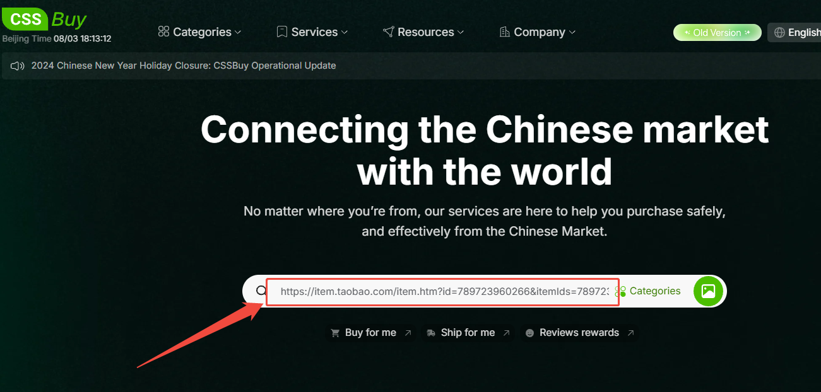Screen dimensions: 821x392
Task: Switch to the Old Version
Action: [x=718, y=33]
